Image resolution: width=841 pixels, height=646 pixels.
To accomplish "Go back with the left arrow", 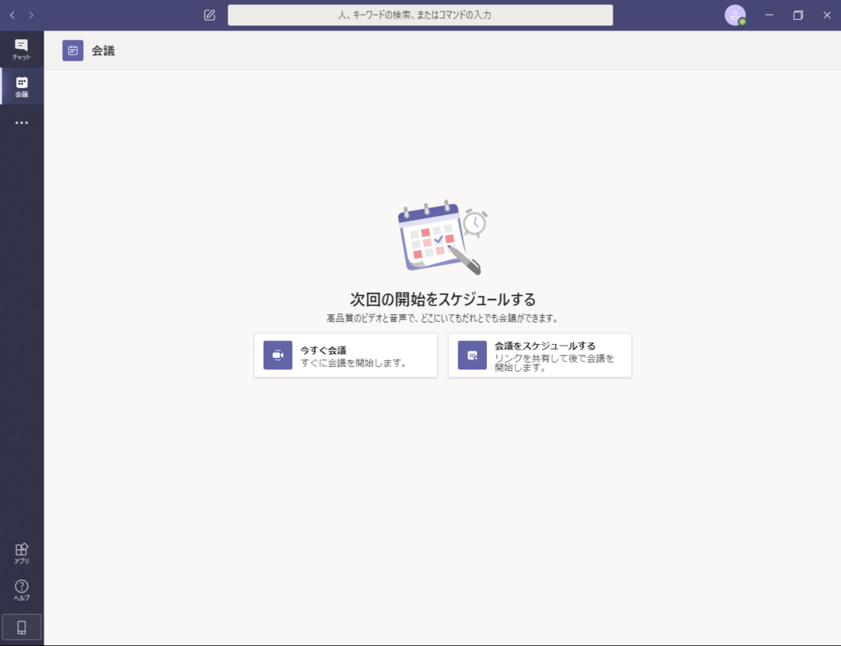I will coord(12,15).
